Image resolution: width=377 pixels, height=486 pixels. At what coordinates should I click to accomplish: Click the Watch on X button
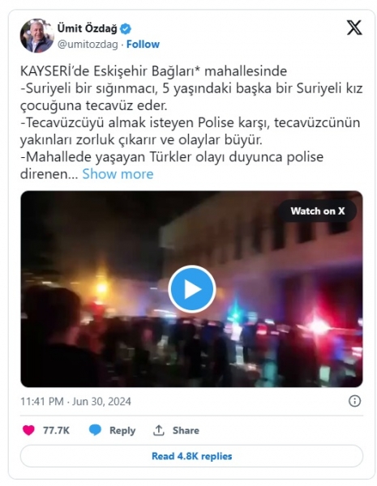tap(318, 211)
